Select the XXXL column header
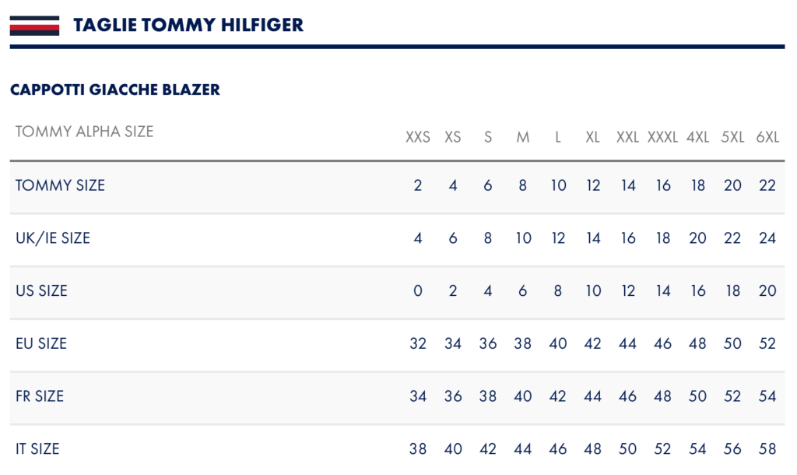 (662, 137)
